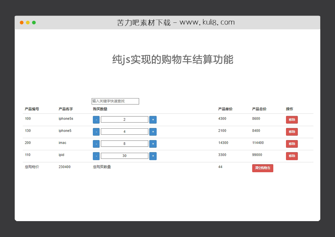
Task: Increase imac quantity with plus button
Action: pyautogui.click(x=152, y=143)
